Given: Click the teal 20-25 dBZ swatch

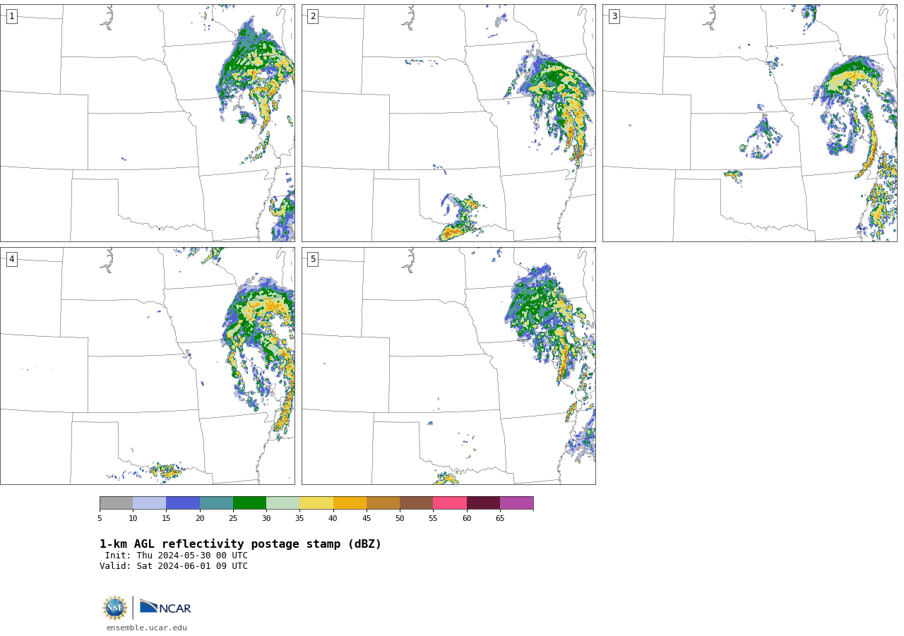Looking at the screenshot, I should 216,503.
